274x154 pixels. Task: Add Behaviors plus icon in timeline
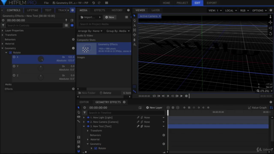[x=164, y=135]
